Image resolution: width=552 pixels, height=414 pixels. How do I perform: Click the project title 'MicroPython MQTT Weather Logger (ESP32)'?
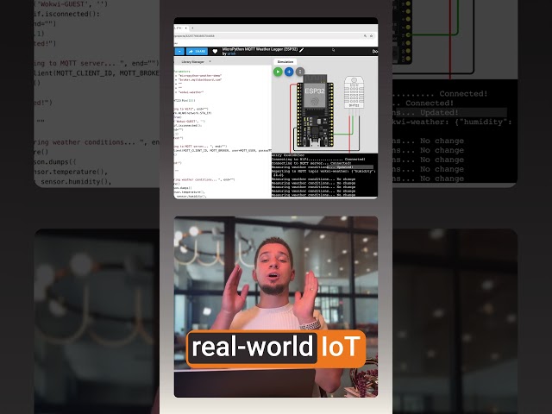coord(260,49)
